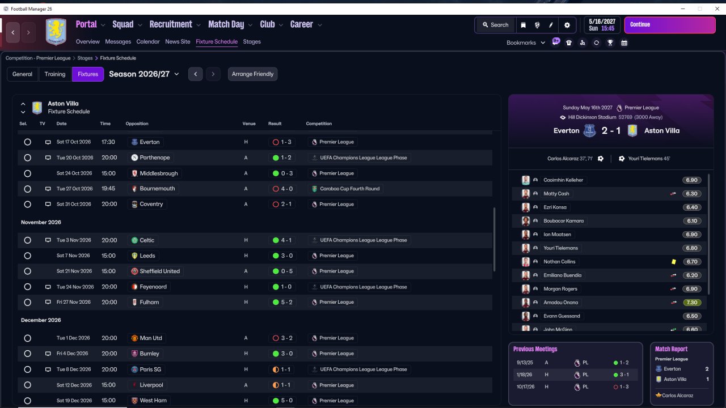Viewport: 726px width, 408px height.
Task: Expand the Club menu chevron
Action: pos(281,25)
